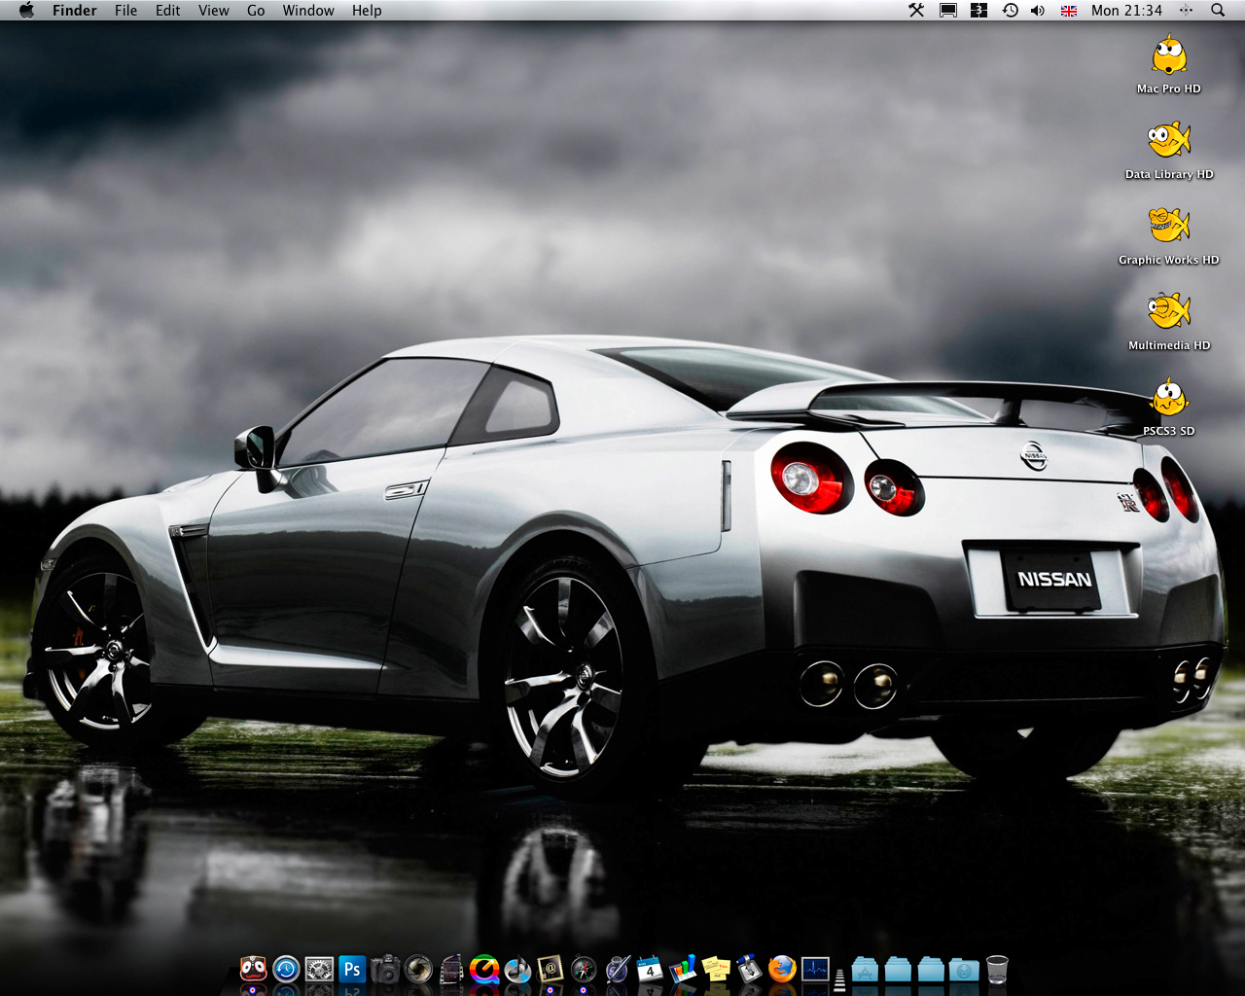Open Photoshop from the dock
Image resolution: width=1245 pixels, height=996 pixels.
point(352,969)
